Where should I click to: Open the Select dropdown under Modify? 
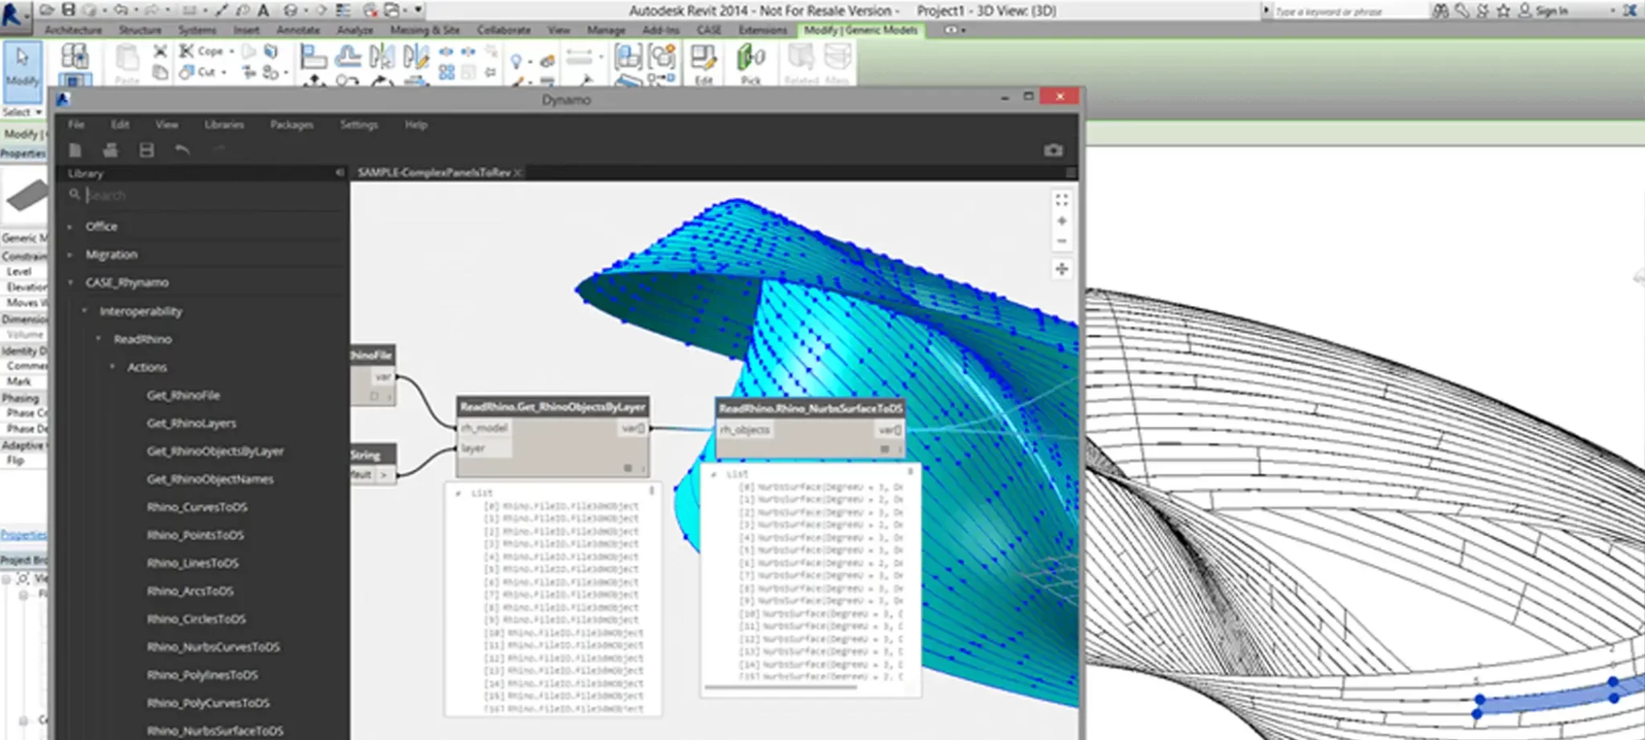(22, 112)
